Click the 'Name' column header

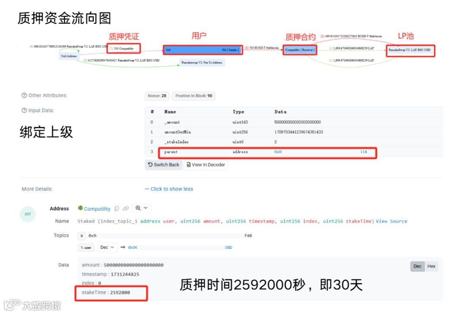[x=170, y=112]
